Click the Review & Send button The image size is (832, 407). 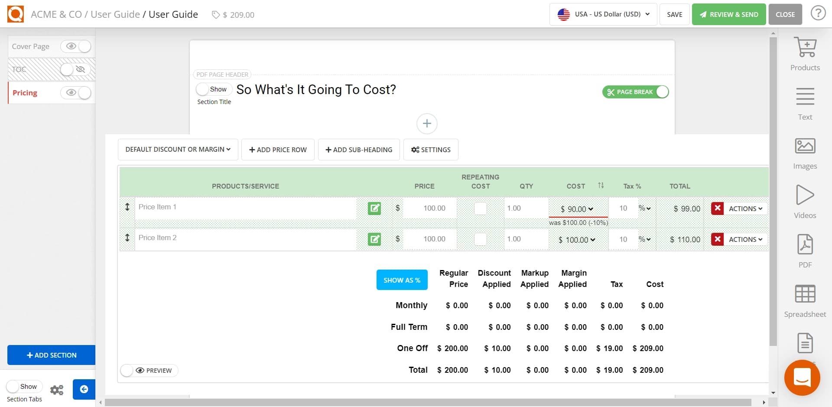click(728, 14)
